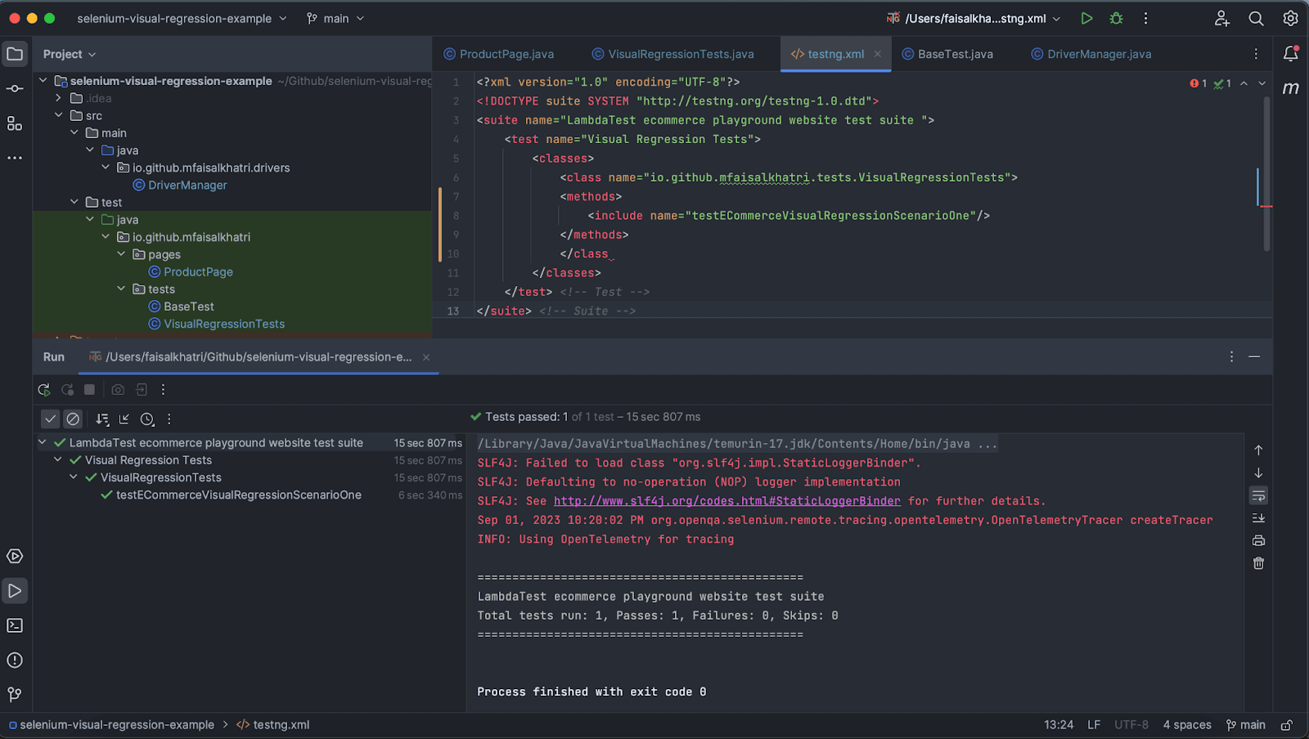Toggle show passed tests filter

50,419
